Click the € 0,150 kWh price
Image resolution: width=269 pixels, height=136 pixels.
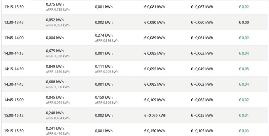point(154,131)
